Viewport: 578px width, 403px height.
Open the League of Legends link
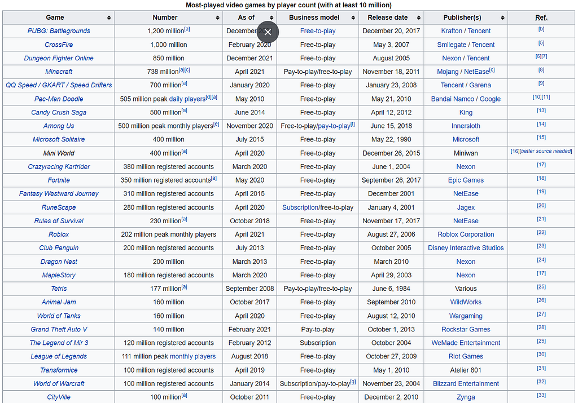pyautogui.click(x=59, y=356)
